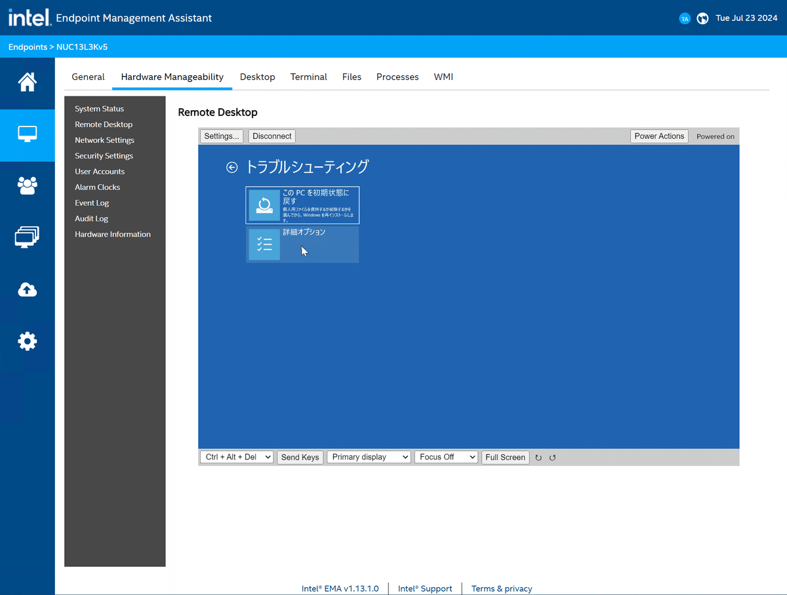Click the トラブルシューティング heading
The width and height of the screenshot is (787, 595).
(307, 167)
